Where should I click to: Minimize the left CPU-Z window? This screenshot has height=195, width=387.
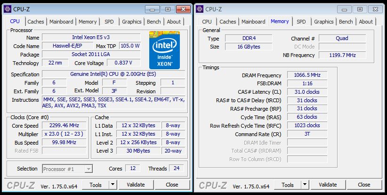(x=152, y=9)
